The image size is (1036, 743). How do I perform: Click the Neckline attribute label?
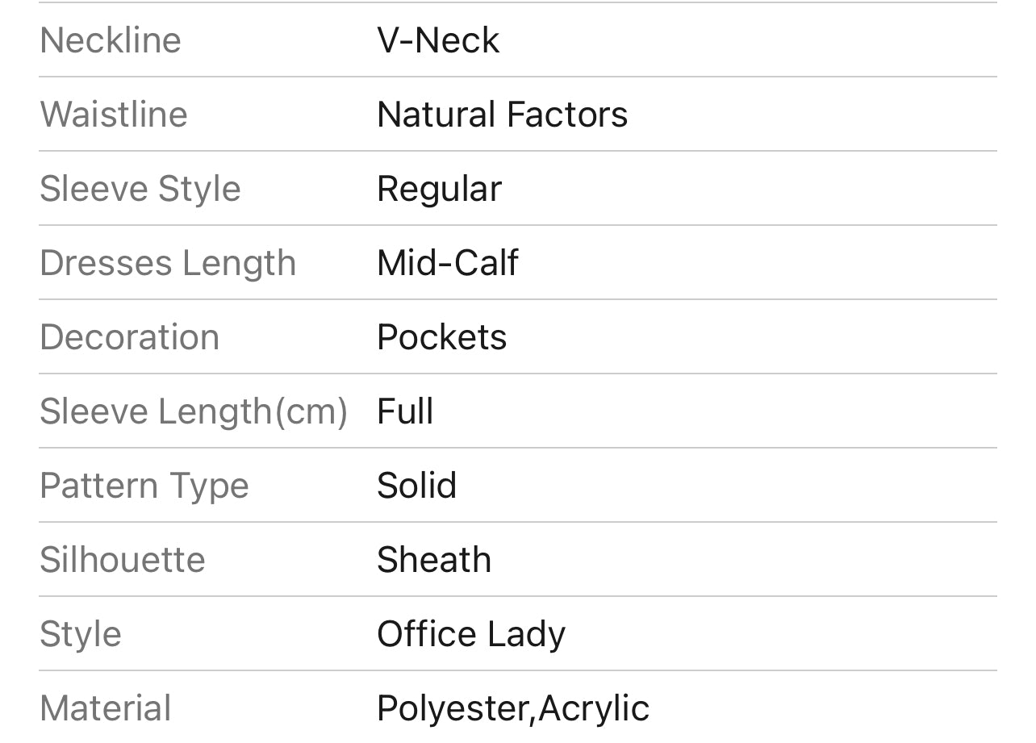tap(111, 40)
